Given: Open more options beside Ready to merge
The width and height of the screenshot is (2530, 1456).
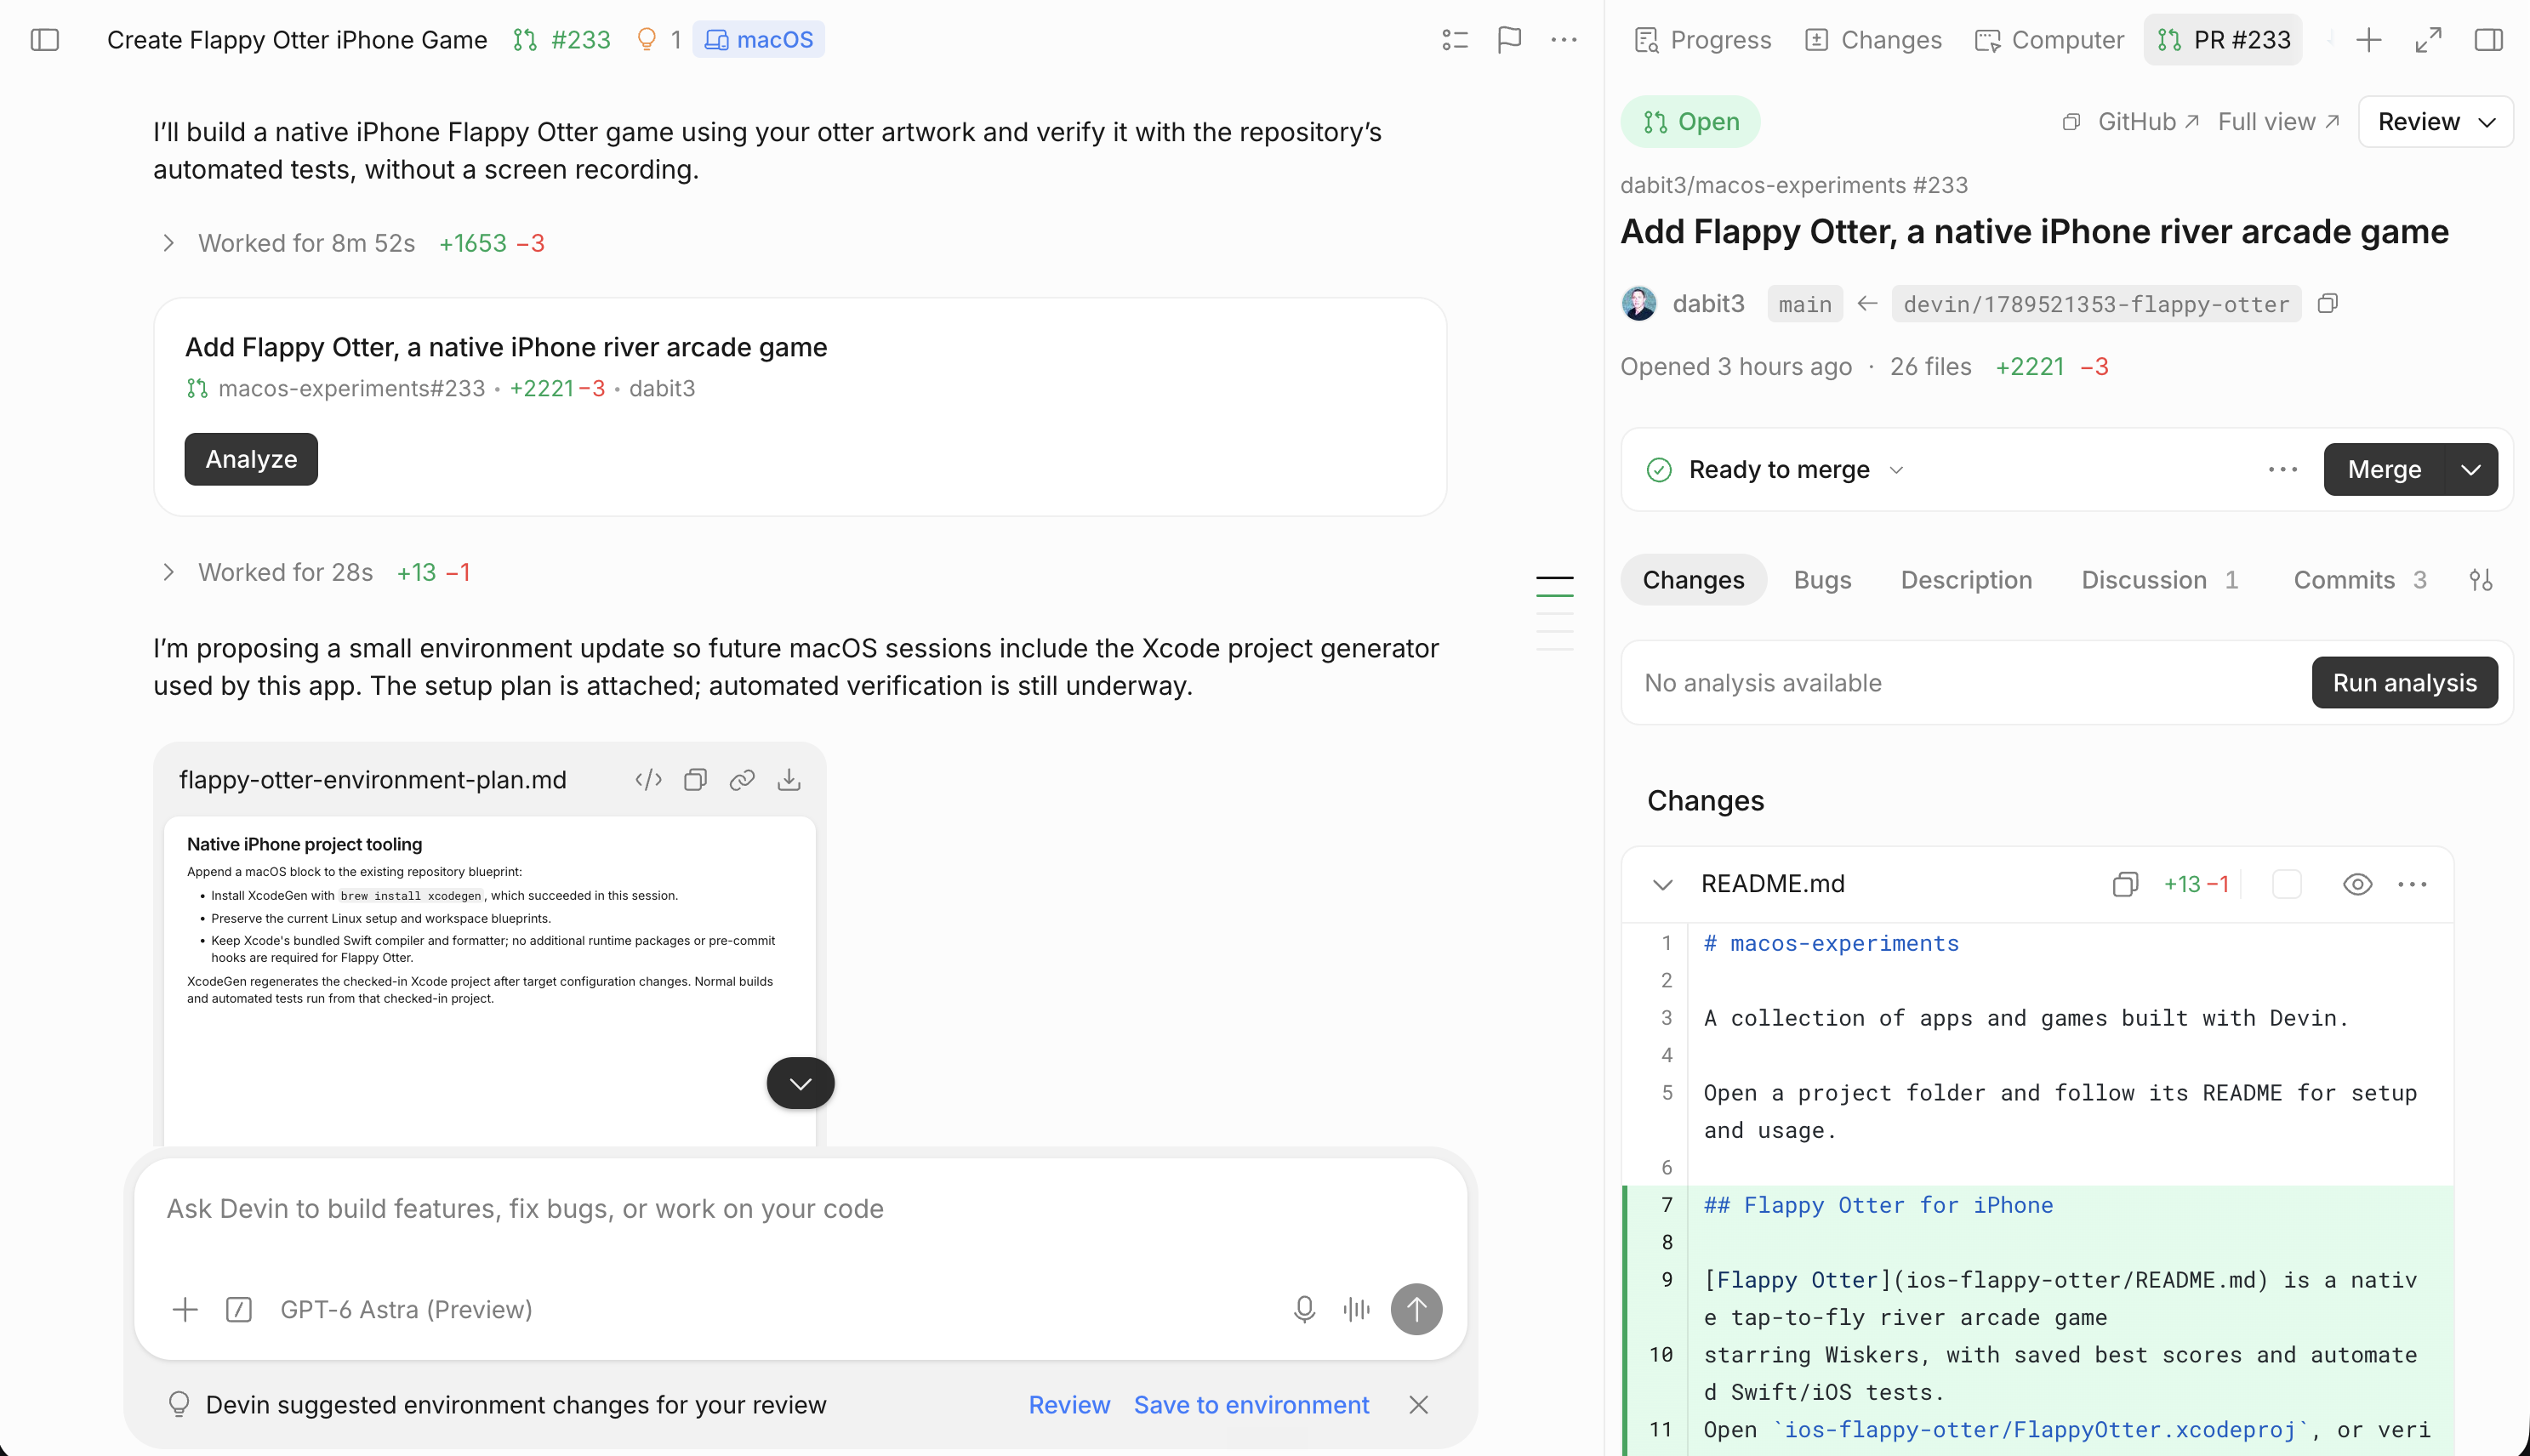Looking at the screenshot, I should [x=2283, y=469].
